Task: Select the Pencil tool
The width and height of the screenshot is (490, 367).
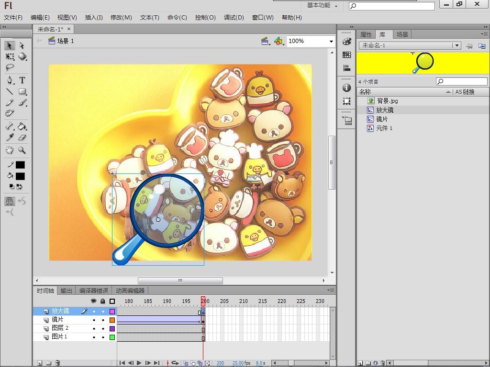Action: [10, 102]
